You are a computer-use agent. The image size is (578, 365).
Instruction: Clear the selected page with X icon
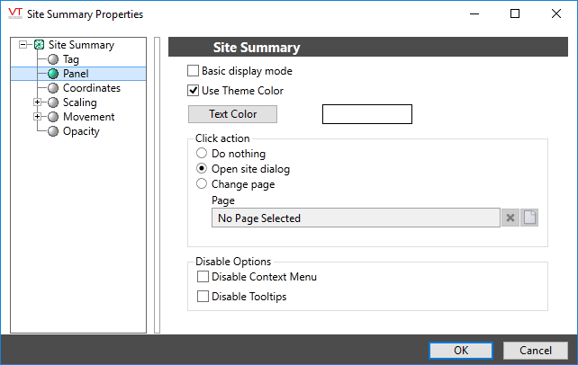510,218
